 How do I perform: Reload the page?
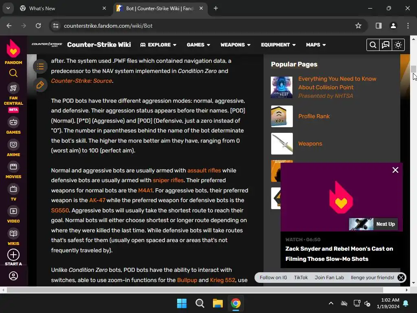click(x=38, y=26)
